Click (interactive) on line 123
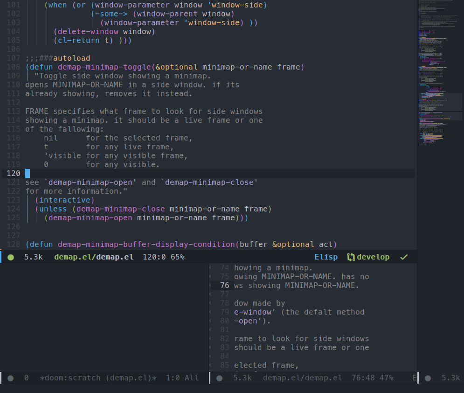The width and height of the screenshot is (464, 393). pos(64,200)
